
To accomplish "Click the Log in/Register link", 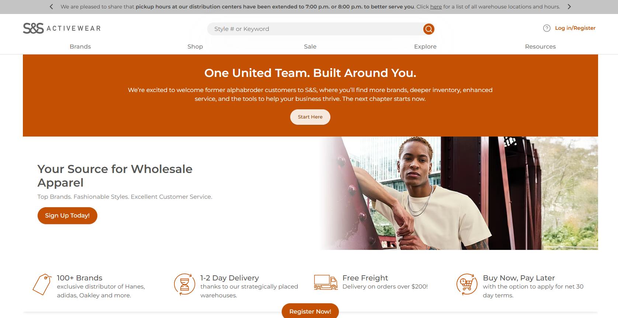I will click(x=575, y=28).
